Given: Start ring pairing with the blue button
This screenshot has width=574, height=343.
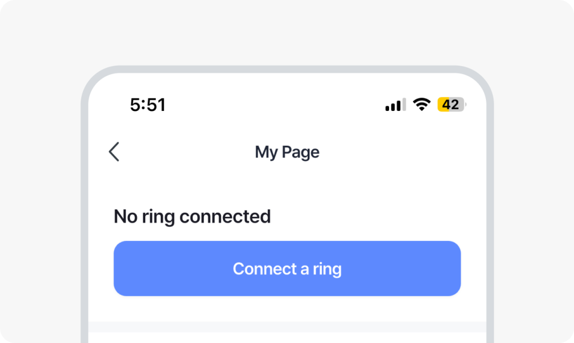Looking at the screenshot, I should [x=287, y=268].
